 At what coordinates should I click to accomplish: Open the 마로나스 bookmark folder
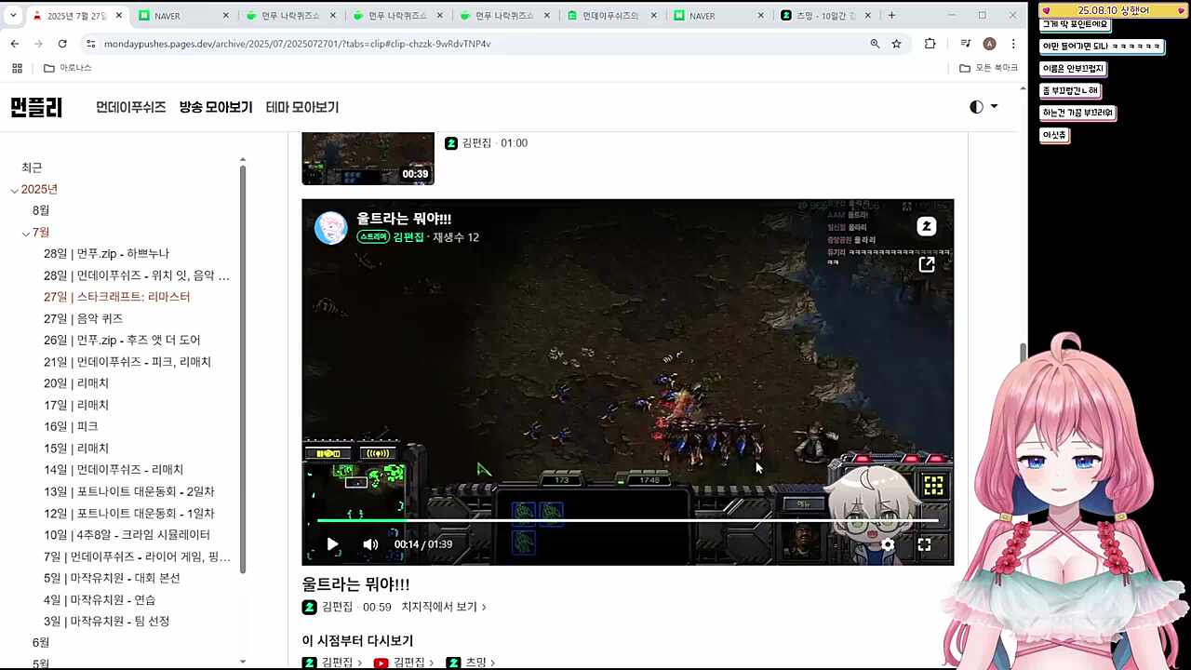pyautogui.click(x=67, y=68)
